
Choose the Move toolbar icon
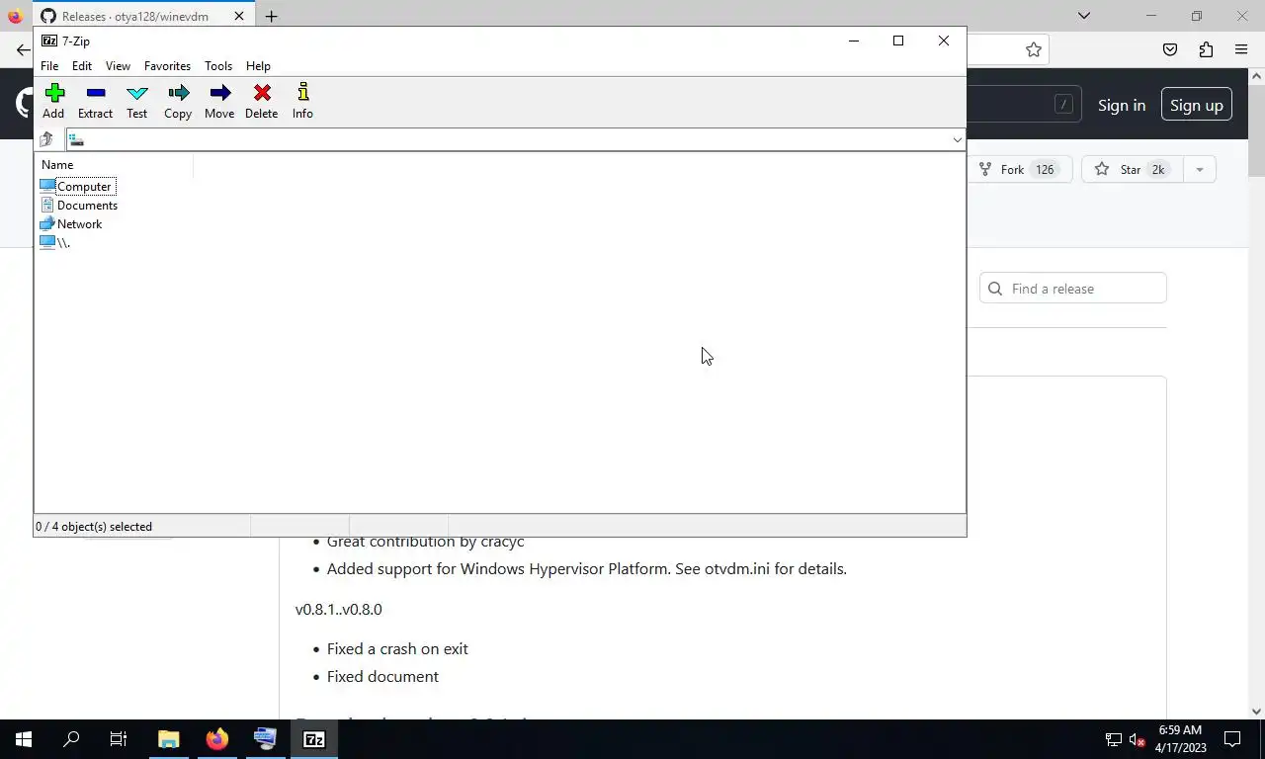pyautogui.click(x=219, y=101)
